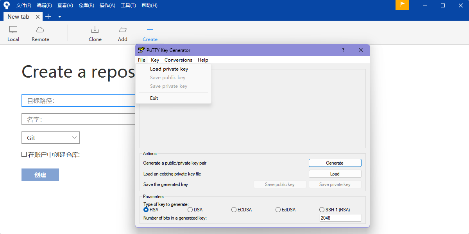Screen dimensions: 469x234
Task: Click the number of bits field
Action: pyautogui.click(x=340, y=218)
